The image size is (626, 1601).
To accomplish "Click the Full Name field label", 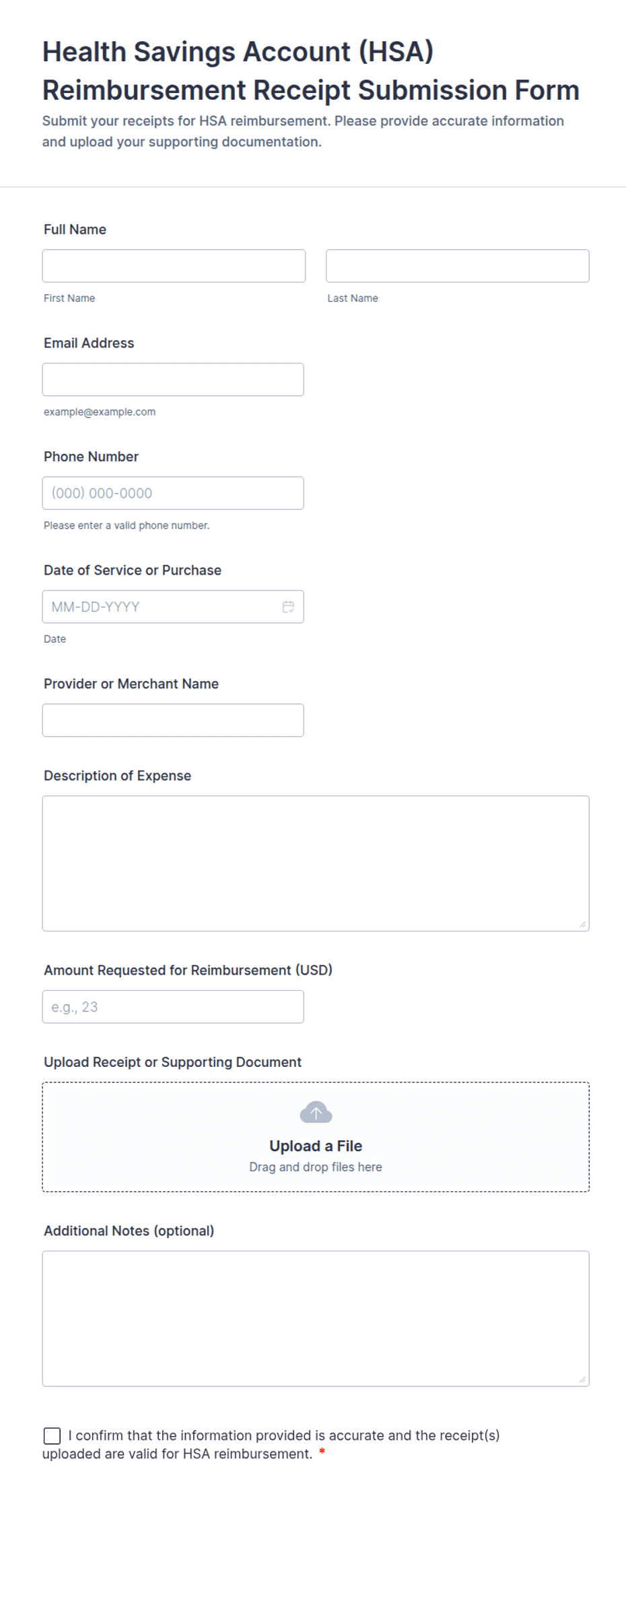I will (75, 230).
